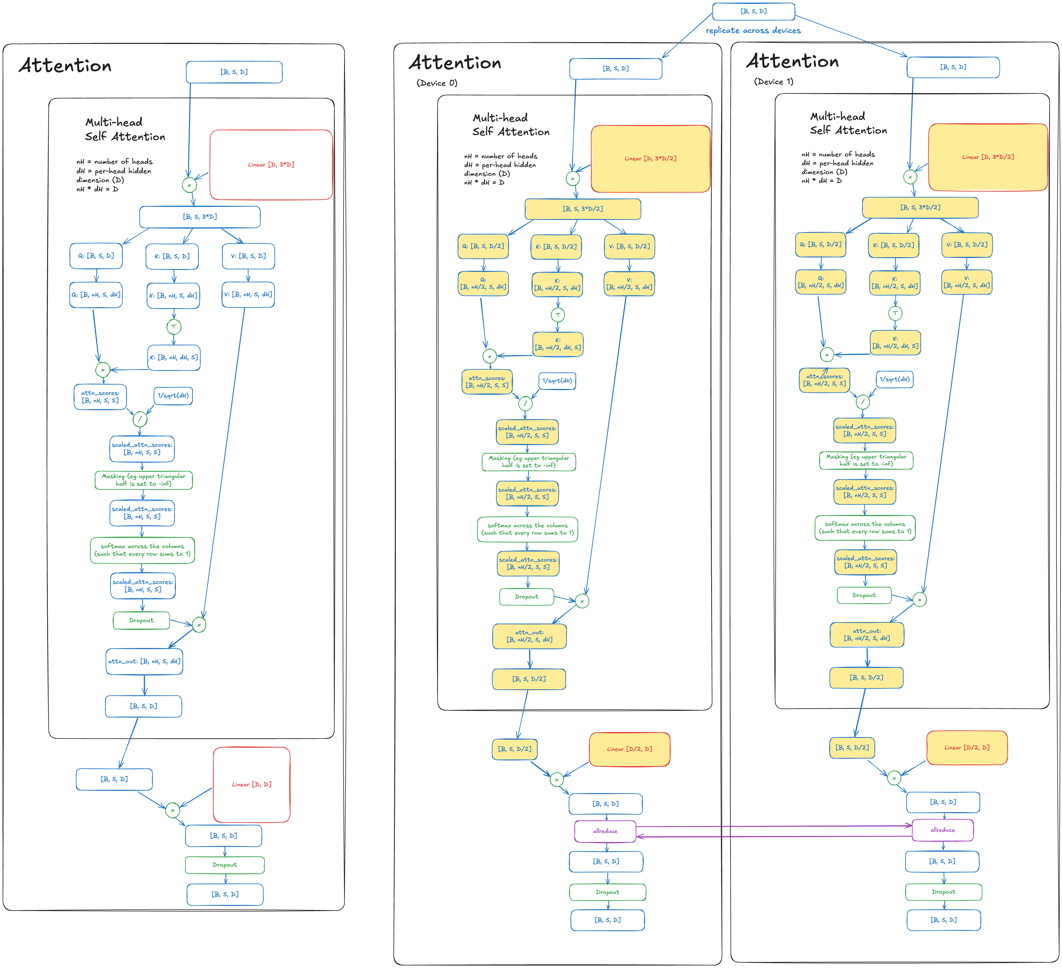
Task: Select yellow Linear [D/2, D] box in Device 0
Action: coord(629,749)
